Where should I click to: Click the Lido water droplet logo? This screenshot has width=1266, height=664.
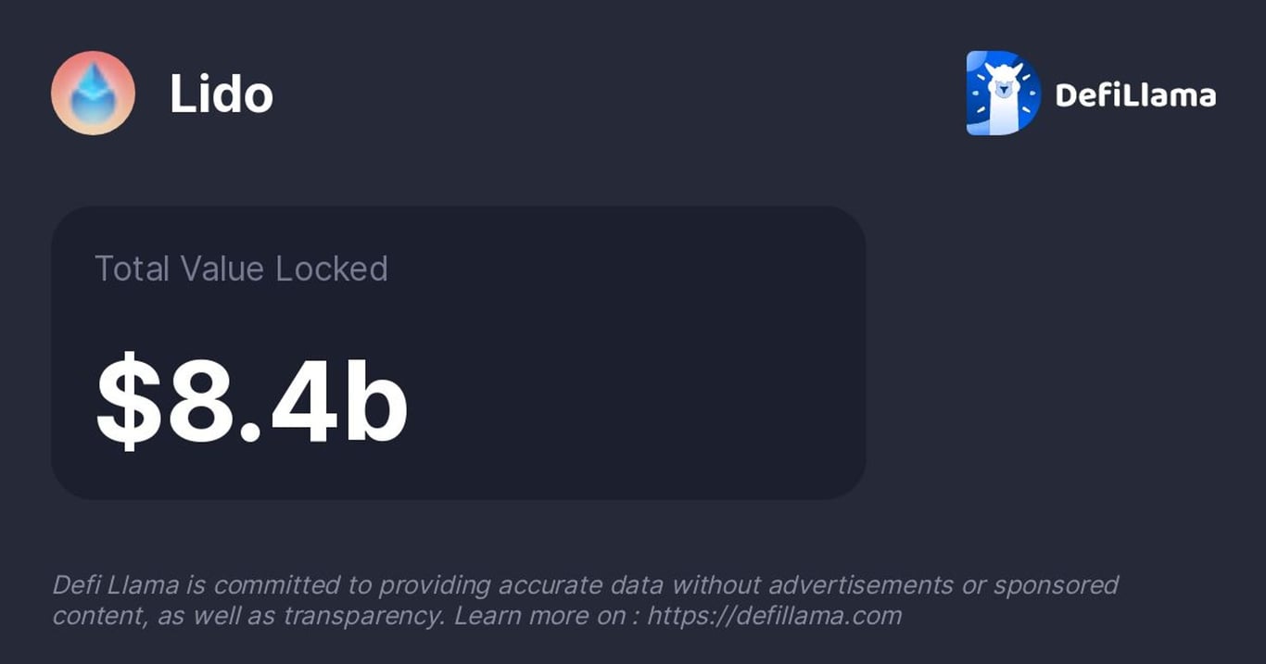click(x=93, y=94)
